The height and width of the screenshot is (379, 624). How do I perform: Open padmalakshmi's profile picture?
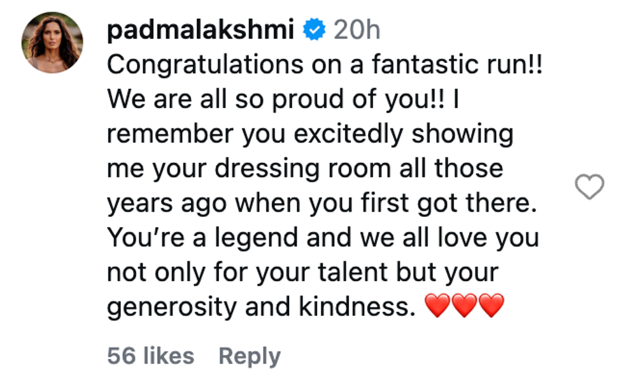(x=53, y=43)
